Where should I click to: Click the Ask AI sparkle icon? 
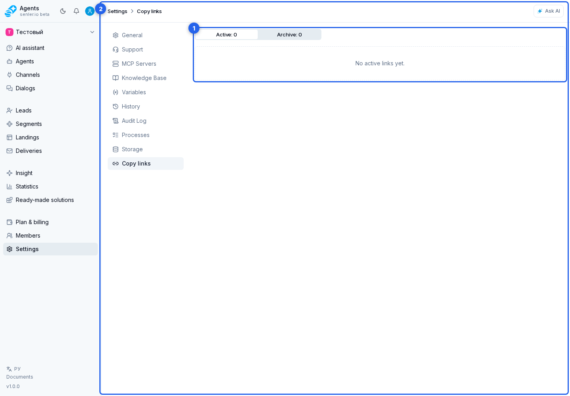tap(540, 11)
